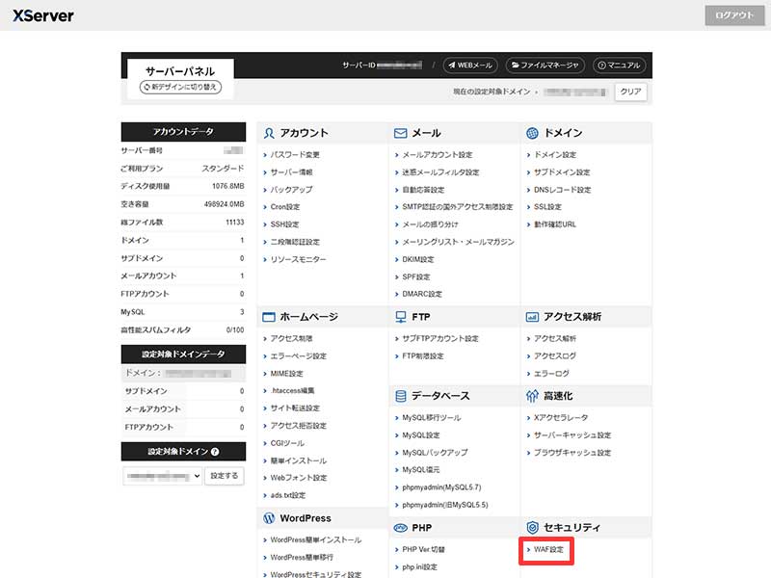Open エラーログ
Viewport: 771px width, 578px height.
point(551,374)
